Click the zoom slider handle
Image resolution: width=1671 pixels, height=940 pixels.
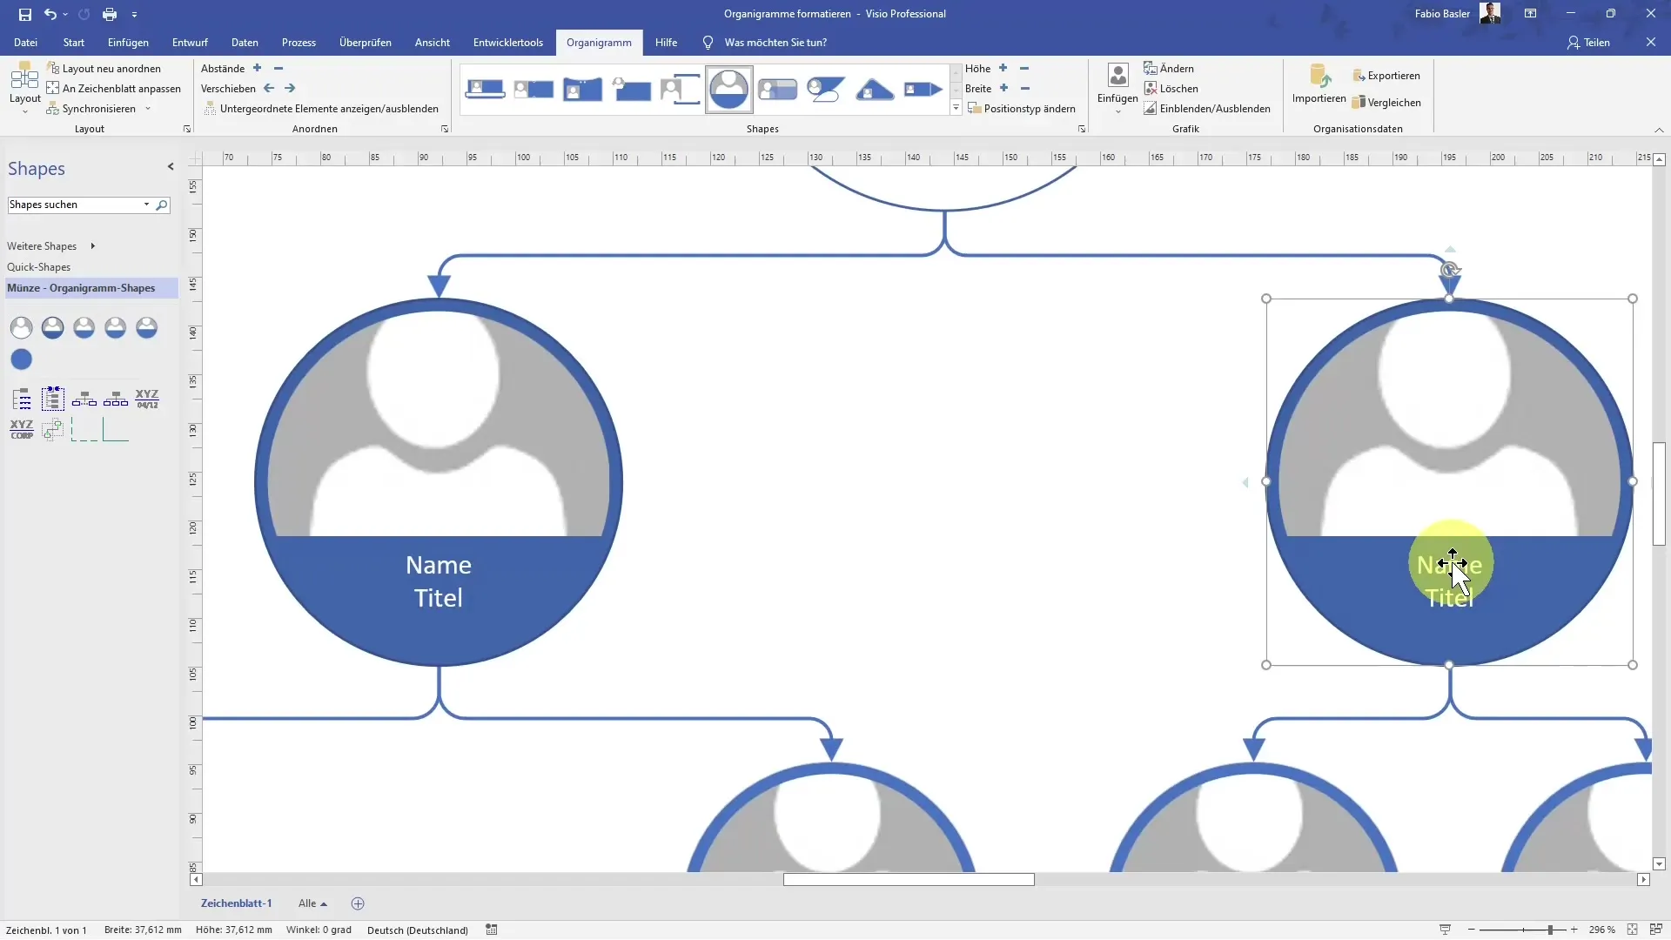click(x=1551, y=930)
